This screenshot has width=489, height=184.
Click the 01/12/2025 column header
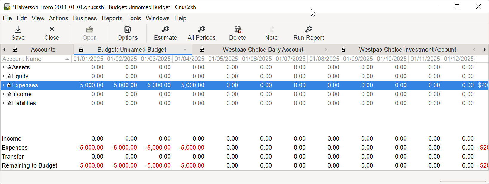tap(459, 59)
